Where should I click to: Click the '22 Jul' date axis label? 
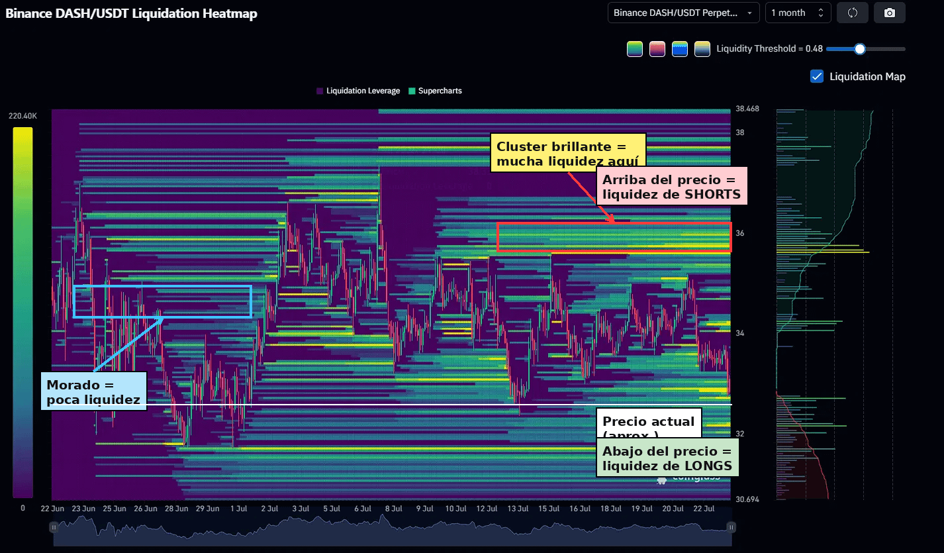pyautogui.click(x=704, y=509)
